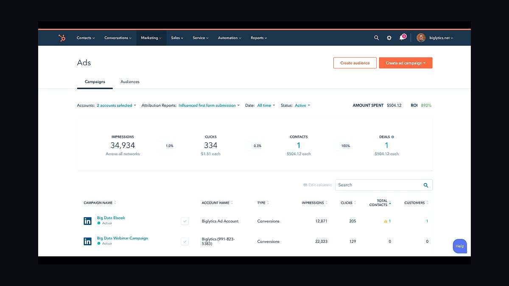Click Edit columns
Screen dimensions: 509x286
click(x=318, y=185)
